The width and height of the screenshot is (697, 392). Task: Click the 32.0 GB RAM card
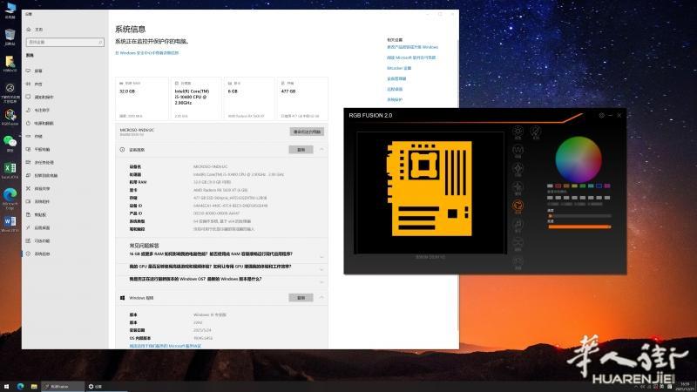tap(142, 98)
